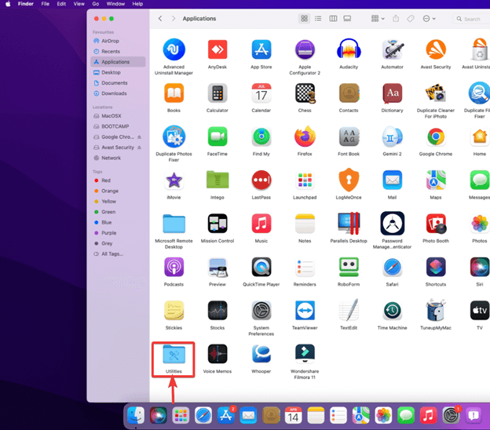The width and height of the screenshot is (490, 430).
Task: Switch to gallery view in toolbar
Action: (347, 19)
